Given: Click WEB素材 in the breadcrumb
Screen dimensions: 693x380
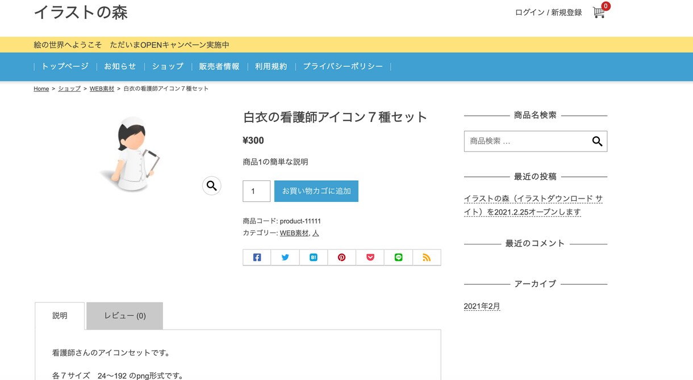Looking at the screenshot, I should (x=102, y=89).
